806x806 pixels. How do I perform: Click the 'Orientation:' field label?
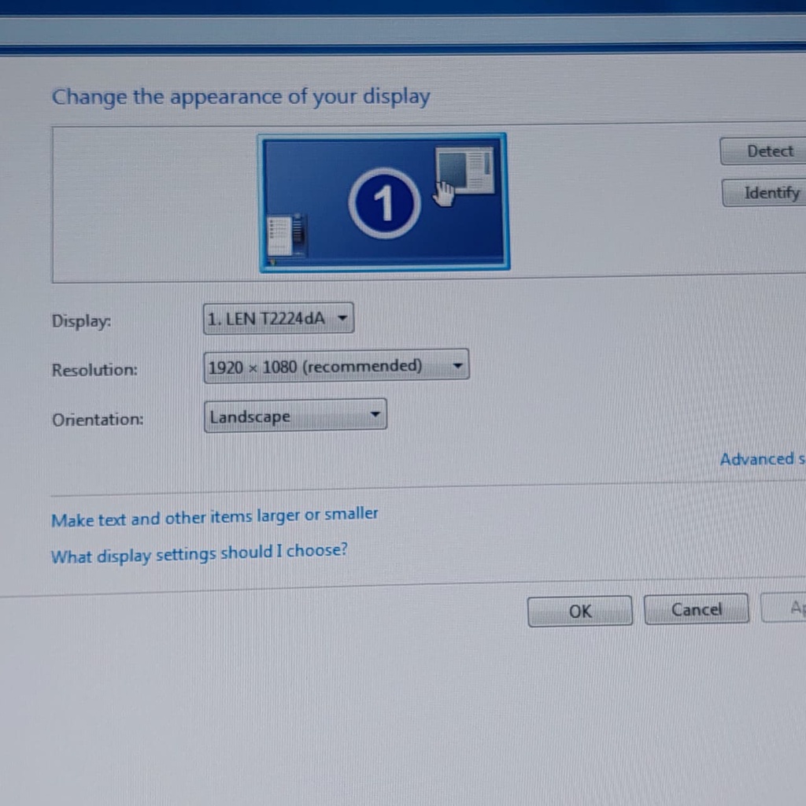point(98,420)
